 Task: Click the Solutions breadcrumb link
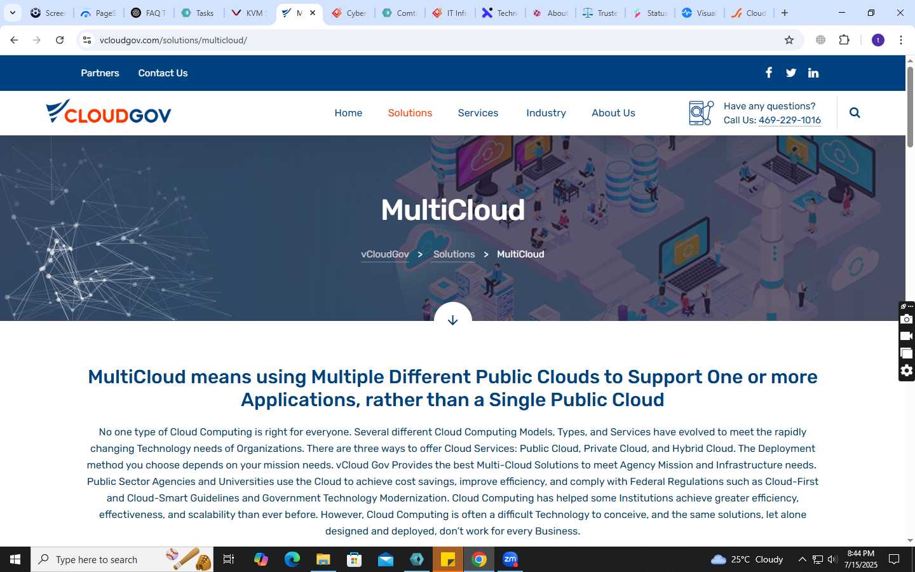tap(454, 254)
